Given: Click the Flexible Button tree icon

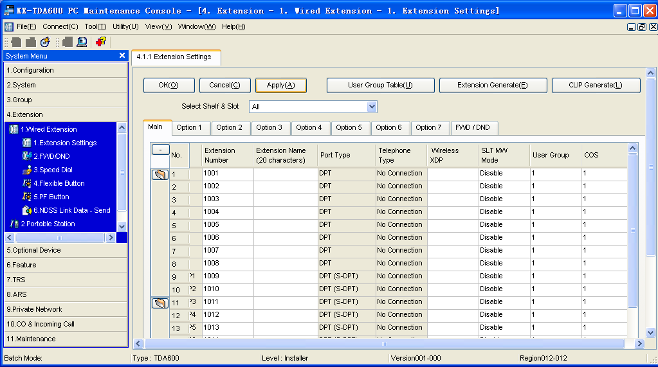Looking at the screenshot, I should coord(27,183).
